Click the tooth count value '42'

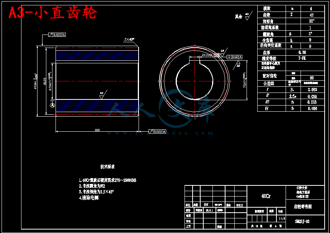tap(312, 15)
